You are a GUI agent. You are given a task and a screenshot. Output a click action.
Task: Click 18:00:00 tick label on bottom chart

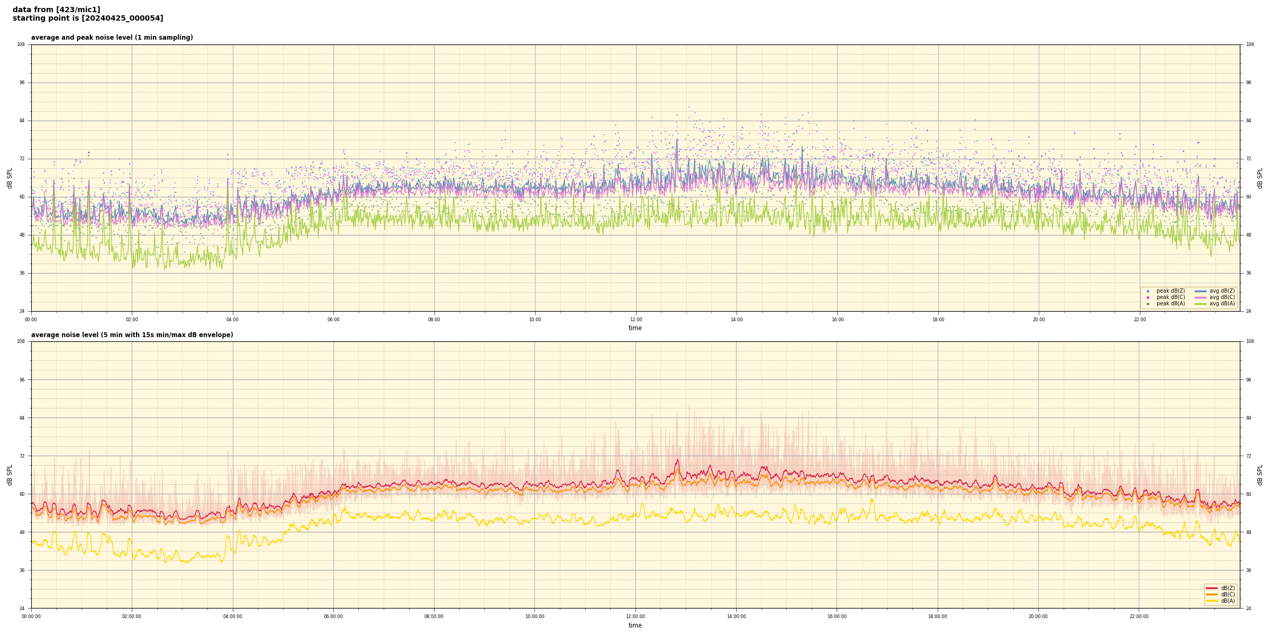[938, 616]
